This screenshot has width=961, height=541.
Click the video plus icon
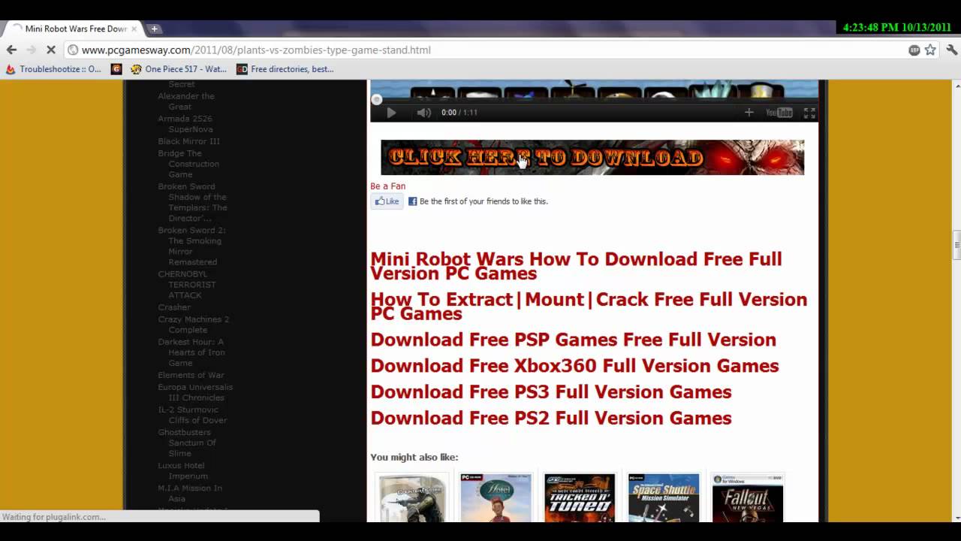coord(749,113)
